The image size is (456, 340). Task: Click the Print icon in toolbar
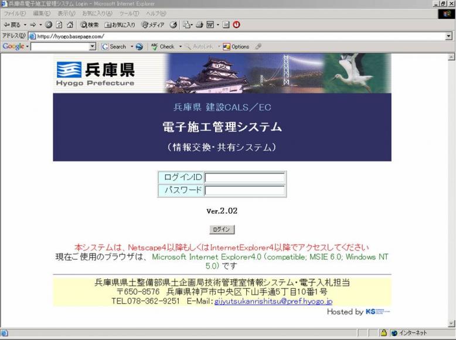[x=199, y=25]
